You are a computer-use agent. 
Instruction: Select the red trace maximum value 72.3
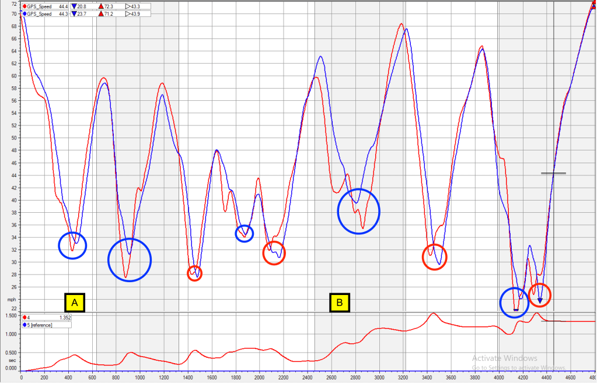(x=109, y=6)
